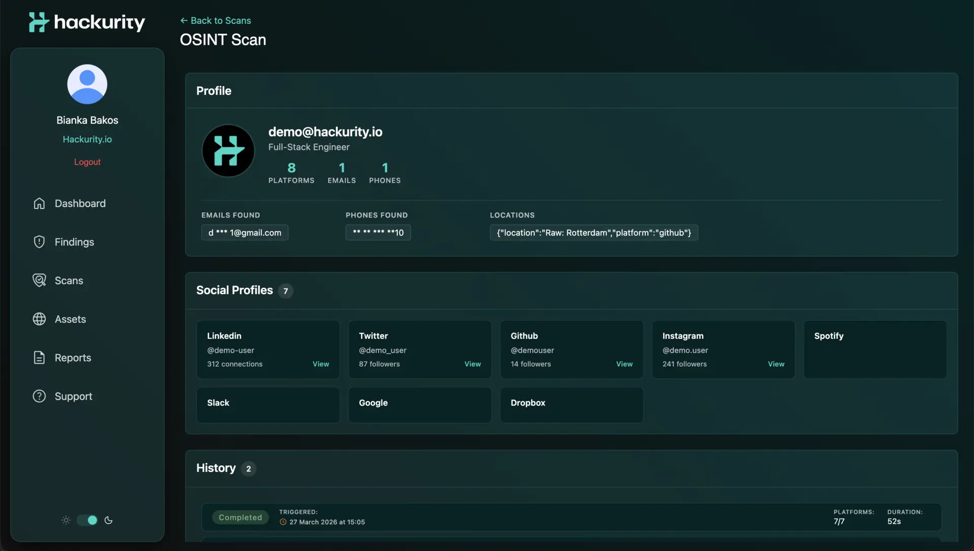Click the masked gmail address chip
The image size is (974, 551).
245,232
